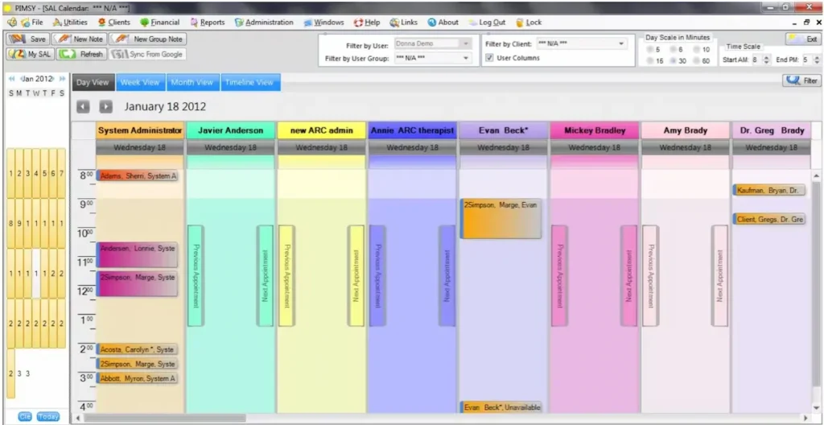Click the Filter magnifier button
Viewport: 824px width, 425px height.
pos(801,80)
